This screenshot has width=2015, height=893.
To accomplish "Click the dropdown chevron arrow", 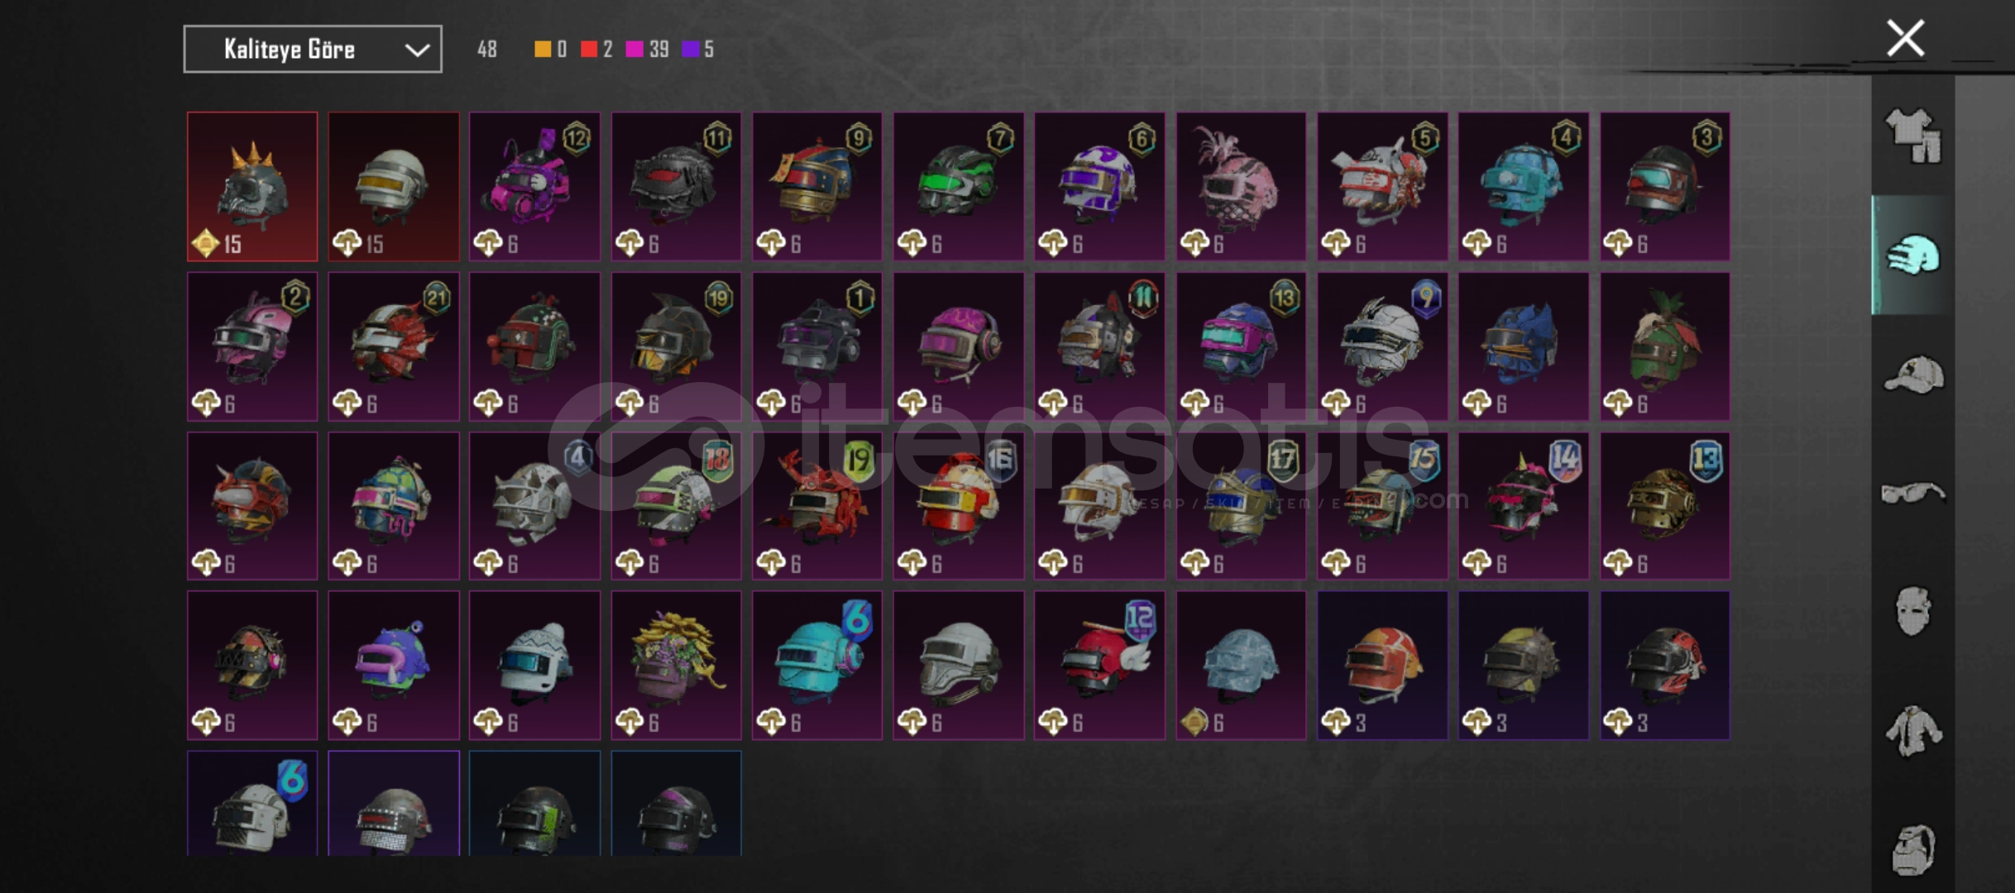I will (417, 50).
